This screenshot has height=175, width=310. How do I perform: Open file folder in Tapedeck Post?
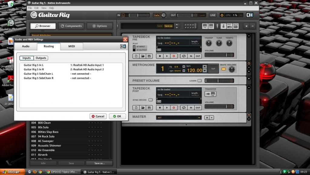coord(143,108)
